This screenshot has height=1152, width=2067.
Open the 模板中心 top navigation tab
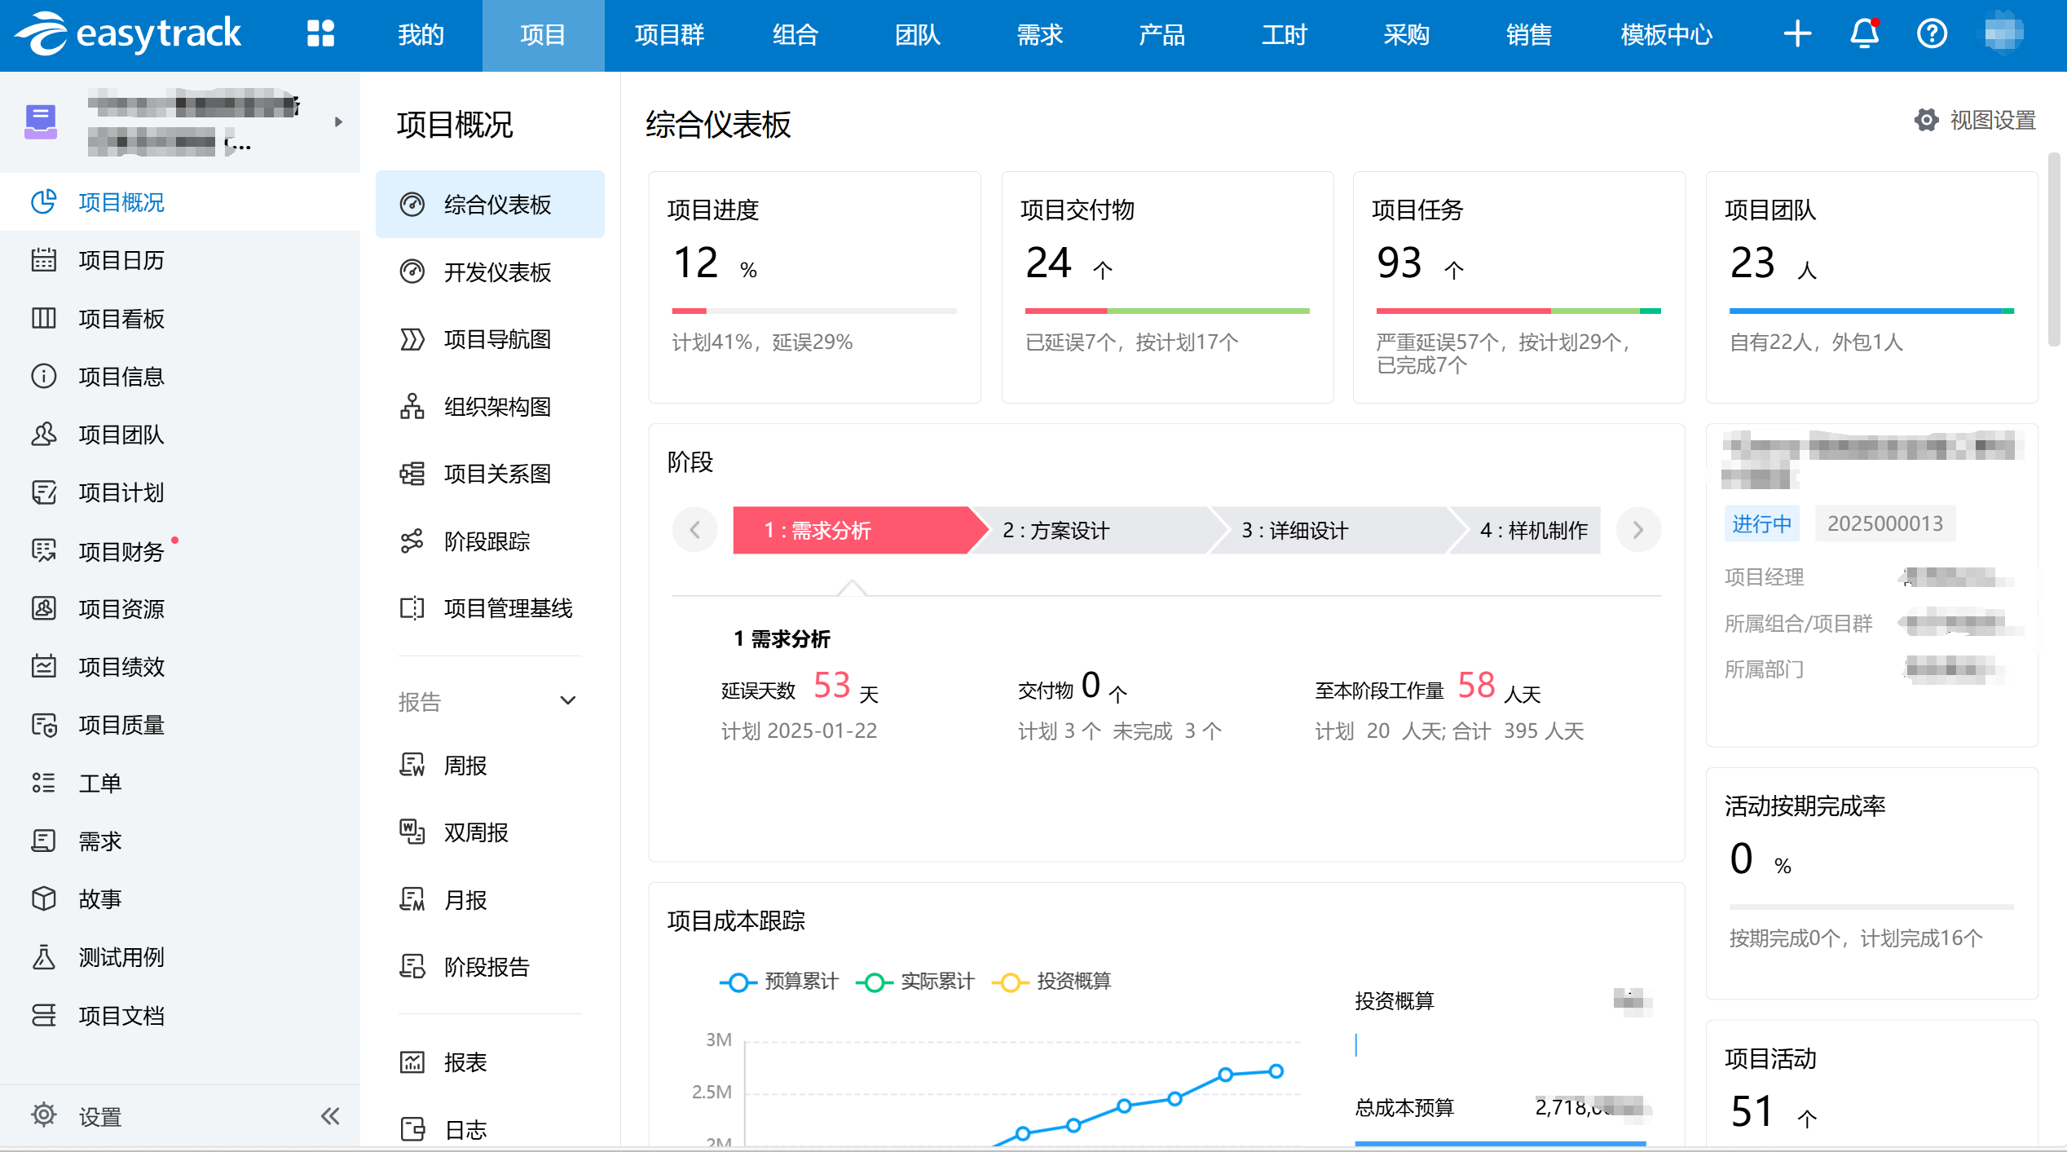(x=1666, y=34)
